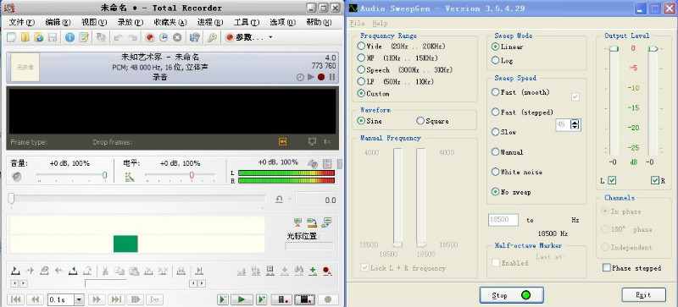Click the album art thumbnail in the info panel
Screen dimensions: 678x307
(25, 67)
